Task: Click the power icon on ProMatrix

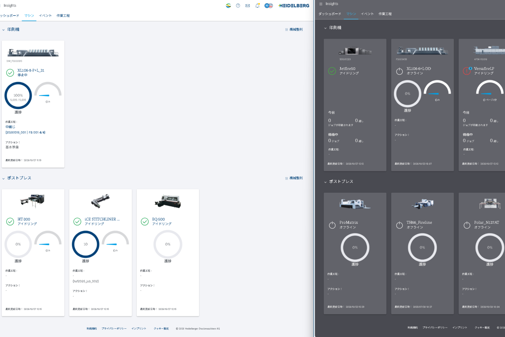Action: pyautogui.click(x=332, y=225)
